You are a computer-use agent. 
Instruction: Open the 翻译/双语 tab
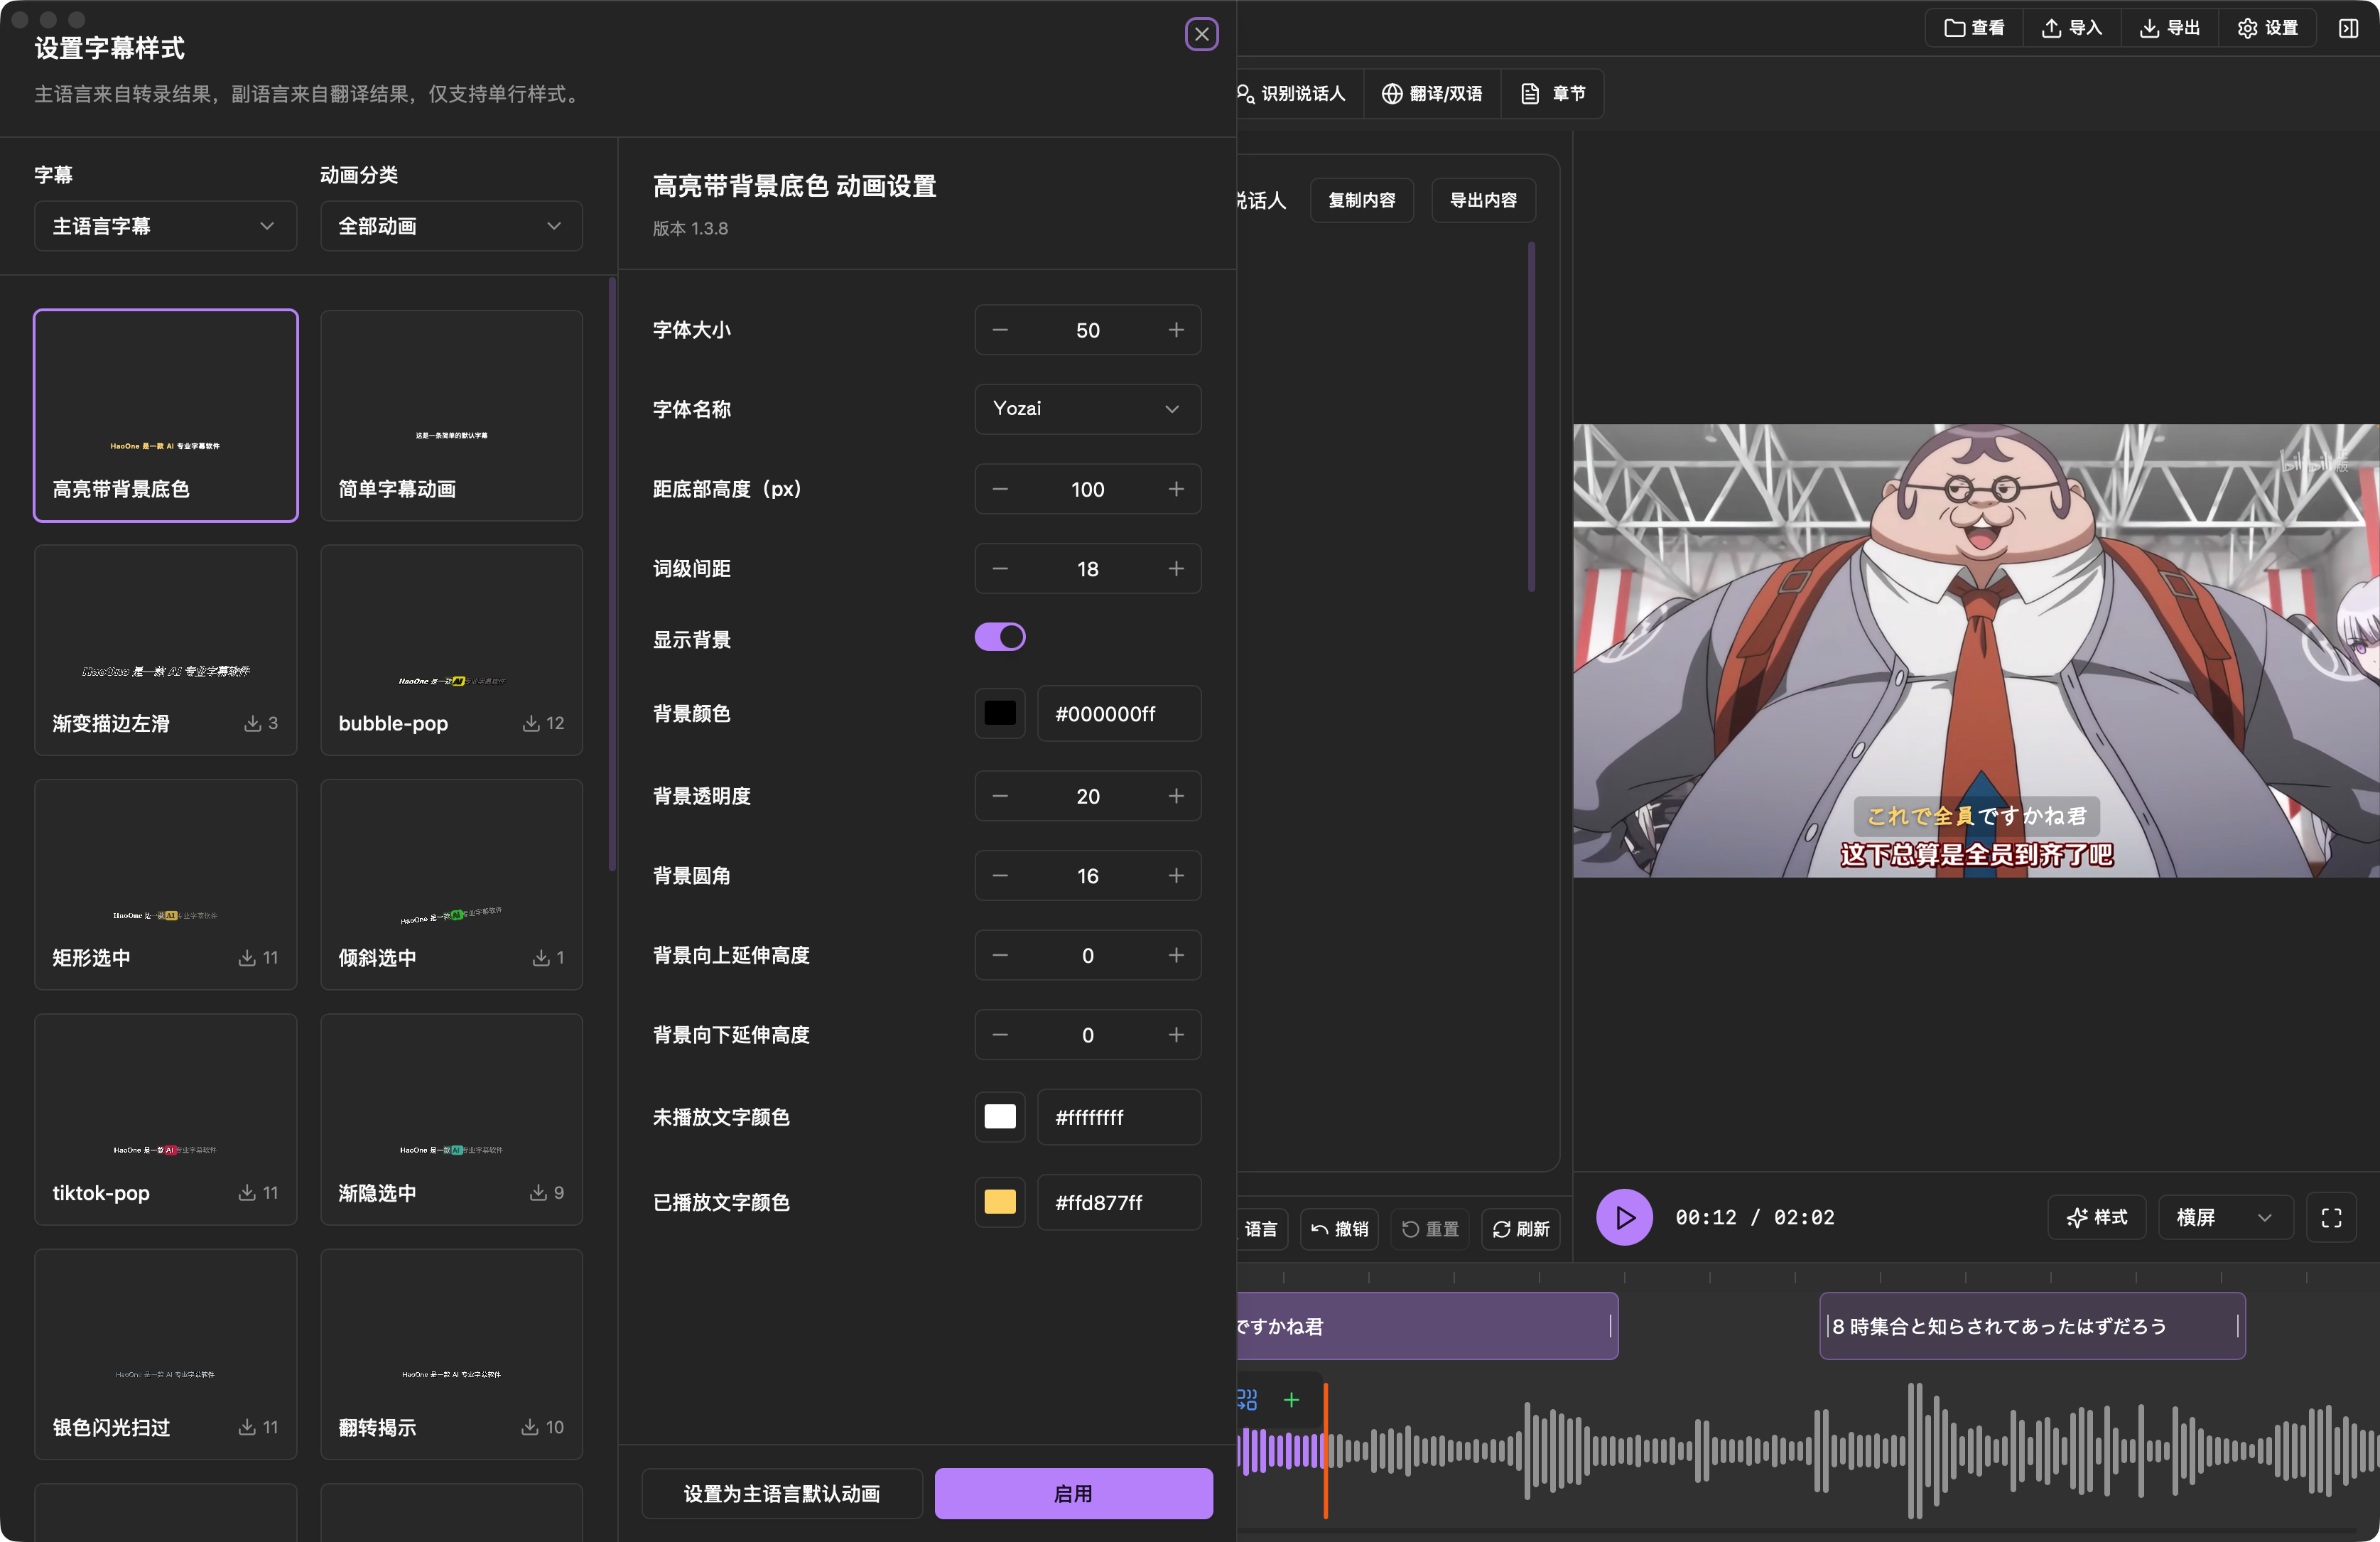point(1432,94)
